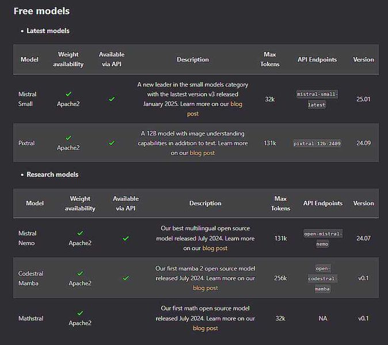Open the blog post link in the Mistral Small description
Screen dimensions: 388x345
(x=215, y=109)
